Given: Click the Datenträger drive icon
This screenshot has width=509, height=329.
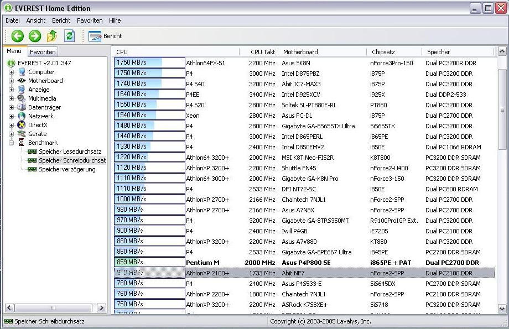Looking at the screenshot, I should point(22,107).
